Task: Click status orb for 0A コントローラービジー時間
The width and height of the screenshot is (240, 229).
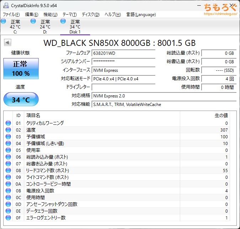Action: (8, 184)
